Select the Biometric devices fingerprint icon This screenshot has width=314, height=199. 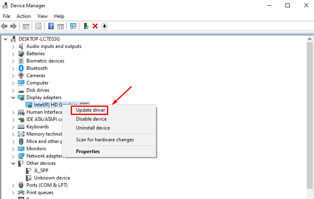[21, 61]
